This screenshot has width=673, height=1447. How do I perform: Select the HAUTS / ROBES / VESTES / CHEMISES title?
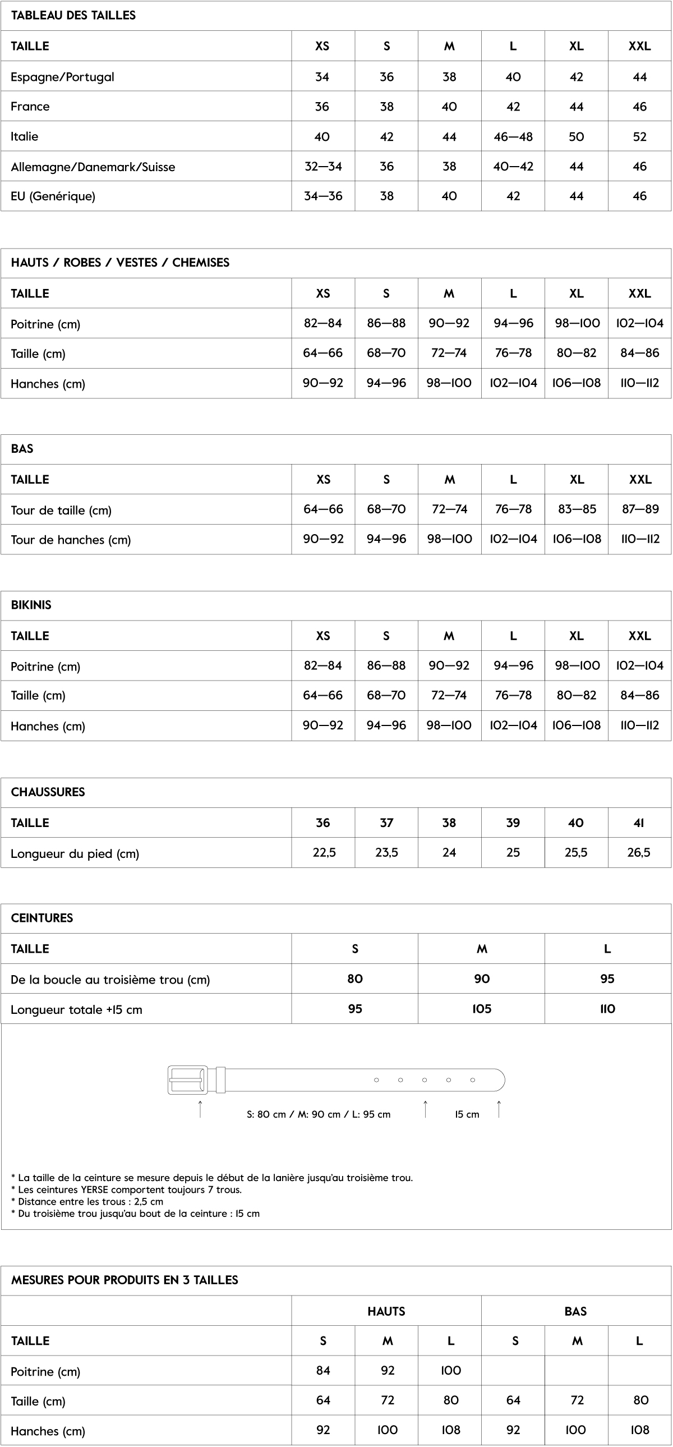coord(120,263)
